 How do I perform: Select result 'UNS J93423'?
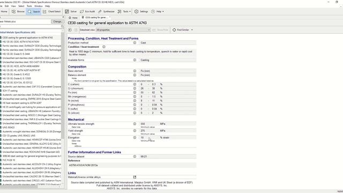(x=9, y=128)
